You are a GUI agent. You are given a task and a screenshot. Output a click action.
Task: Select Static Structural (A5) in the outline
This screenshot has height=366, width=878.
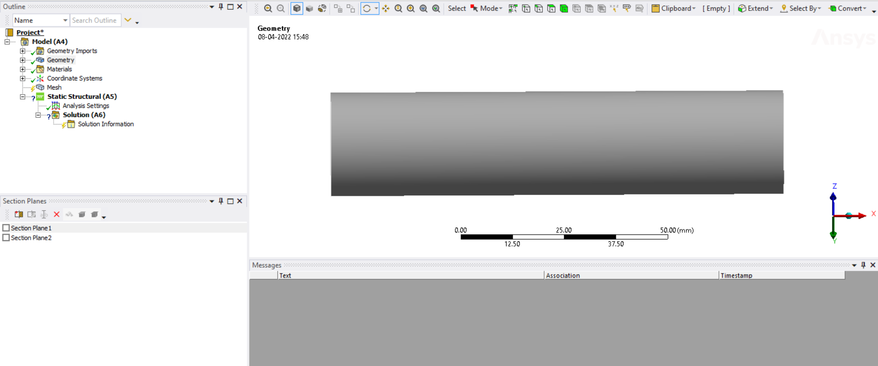pos(82,97)
